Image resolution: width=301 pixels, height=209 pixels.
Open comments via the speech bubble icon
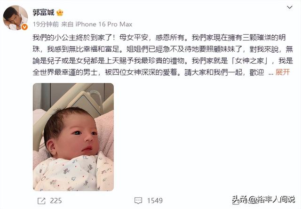click(138, 201)
